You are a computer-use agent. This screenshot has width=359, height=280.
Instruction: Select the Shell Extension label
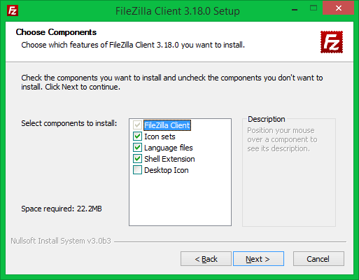click(169, 159)
